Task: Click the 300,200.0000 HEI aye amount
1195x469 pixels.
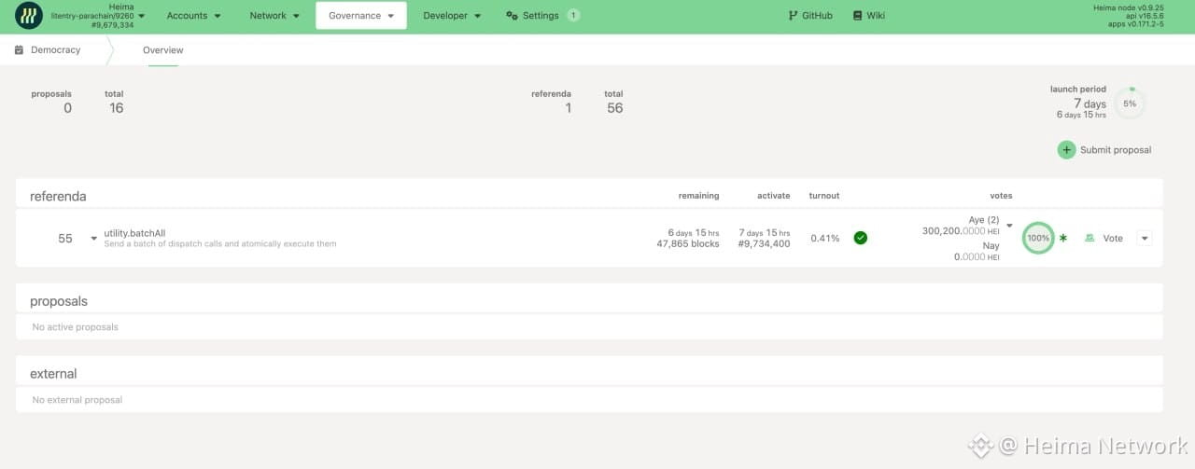Action: click(961, 231)
